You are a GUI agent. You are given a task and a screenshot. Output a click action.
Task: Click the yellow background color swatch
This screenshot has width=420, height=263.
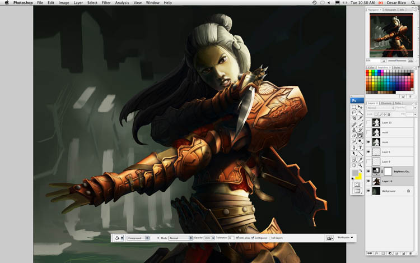359,177
